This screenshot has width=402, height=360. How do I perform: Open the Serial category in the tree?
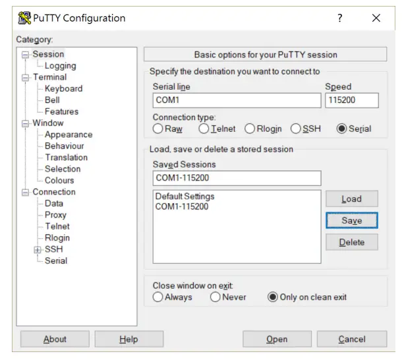56,260
